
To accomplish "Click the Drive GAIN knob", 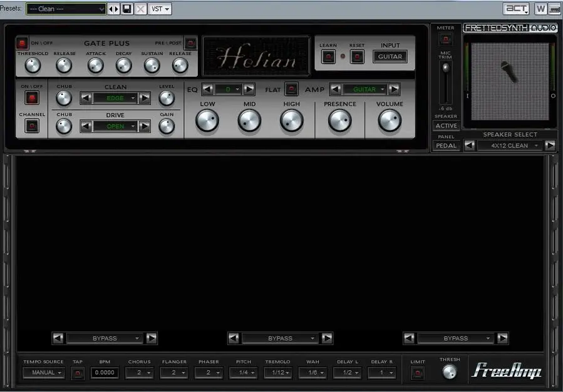I will [167, 126].
